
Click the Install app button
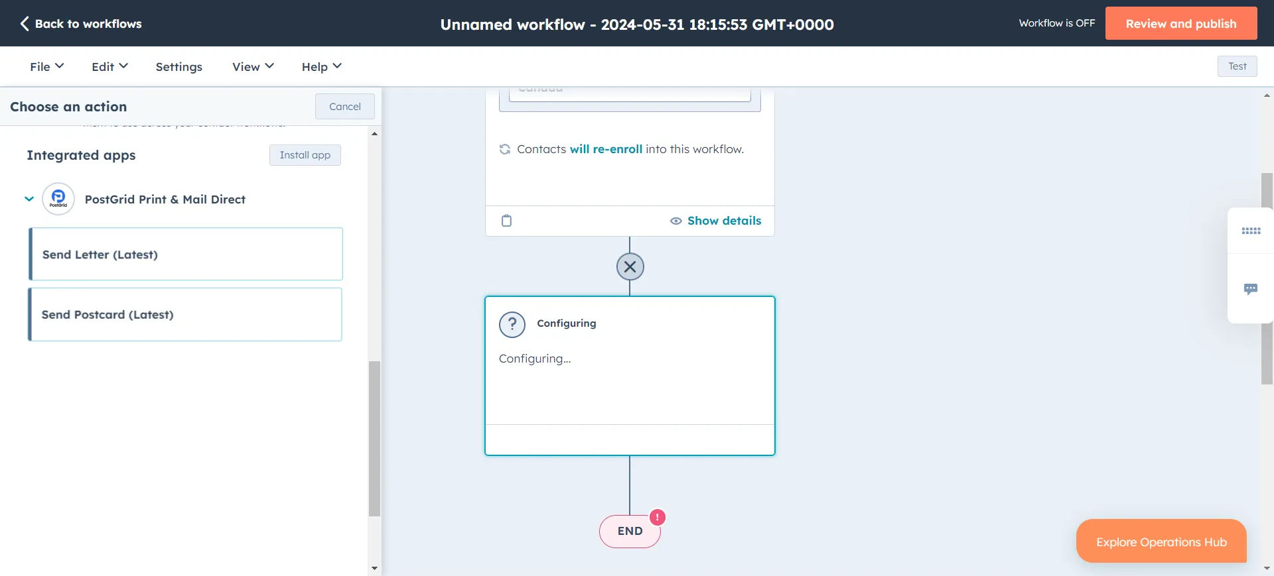click(x=305, y=155)
